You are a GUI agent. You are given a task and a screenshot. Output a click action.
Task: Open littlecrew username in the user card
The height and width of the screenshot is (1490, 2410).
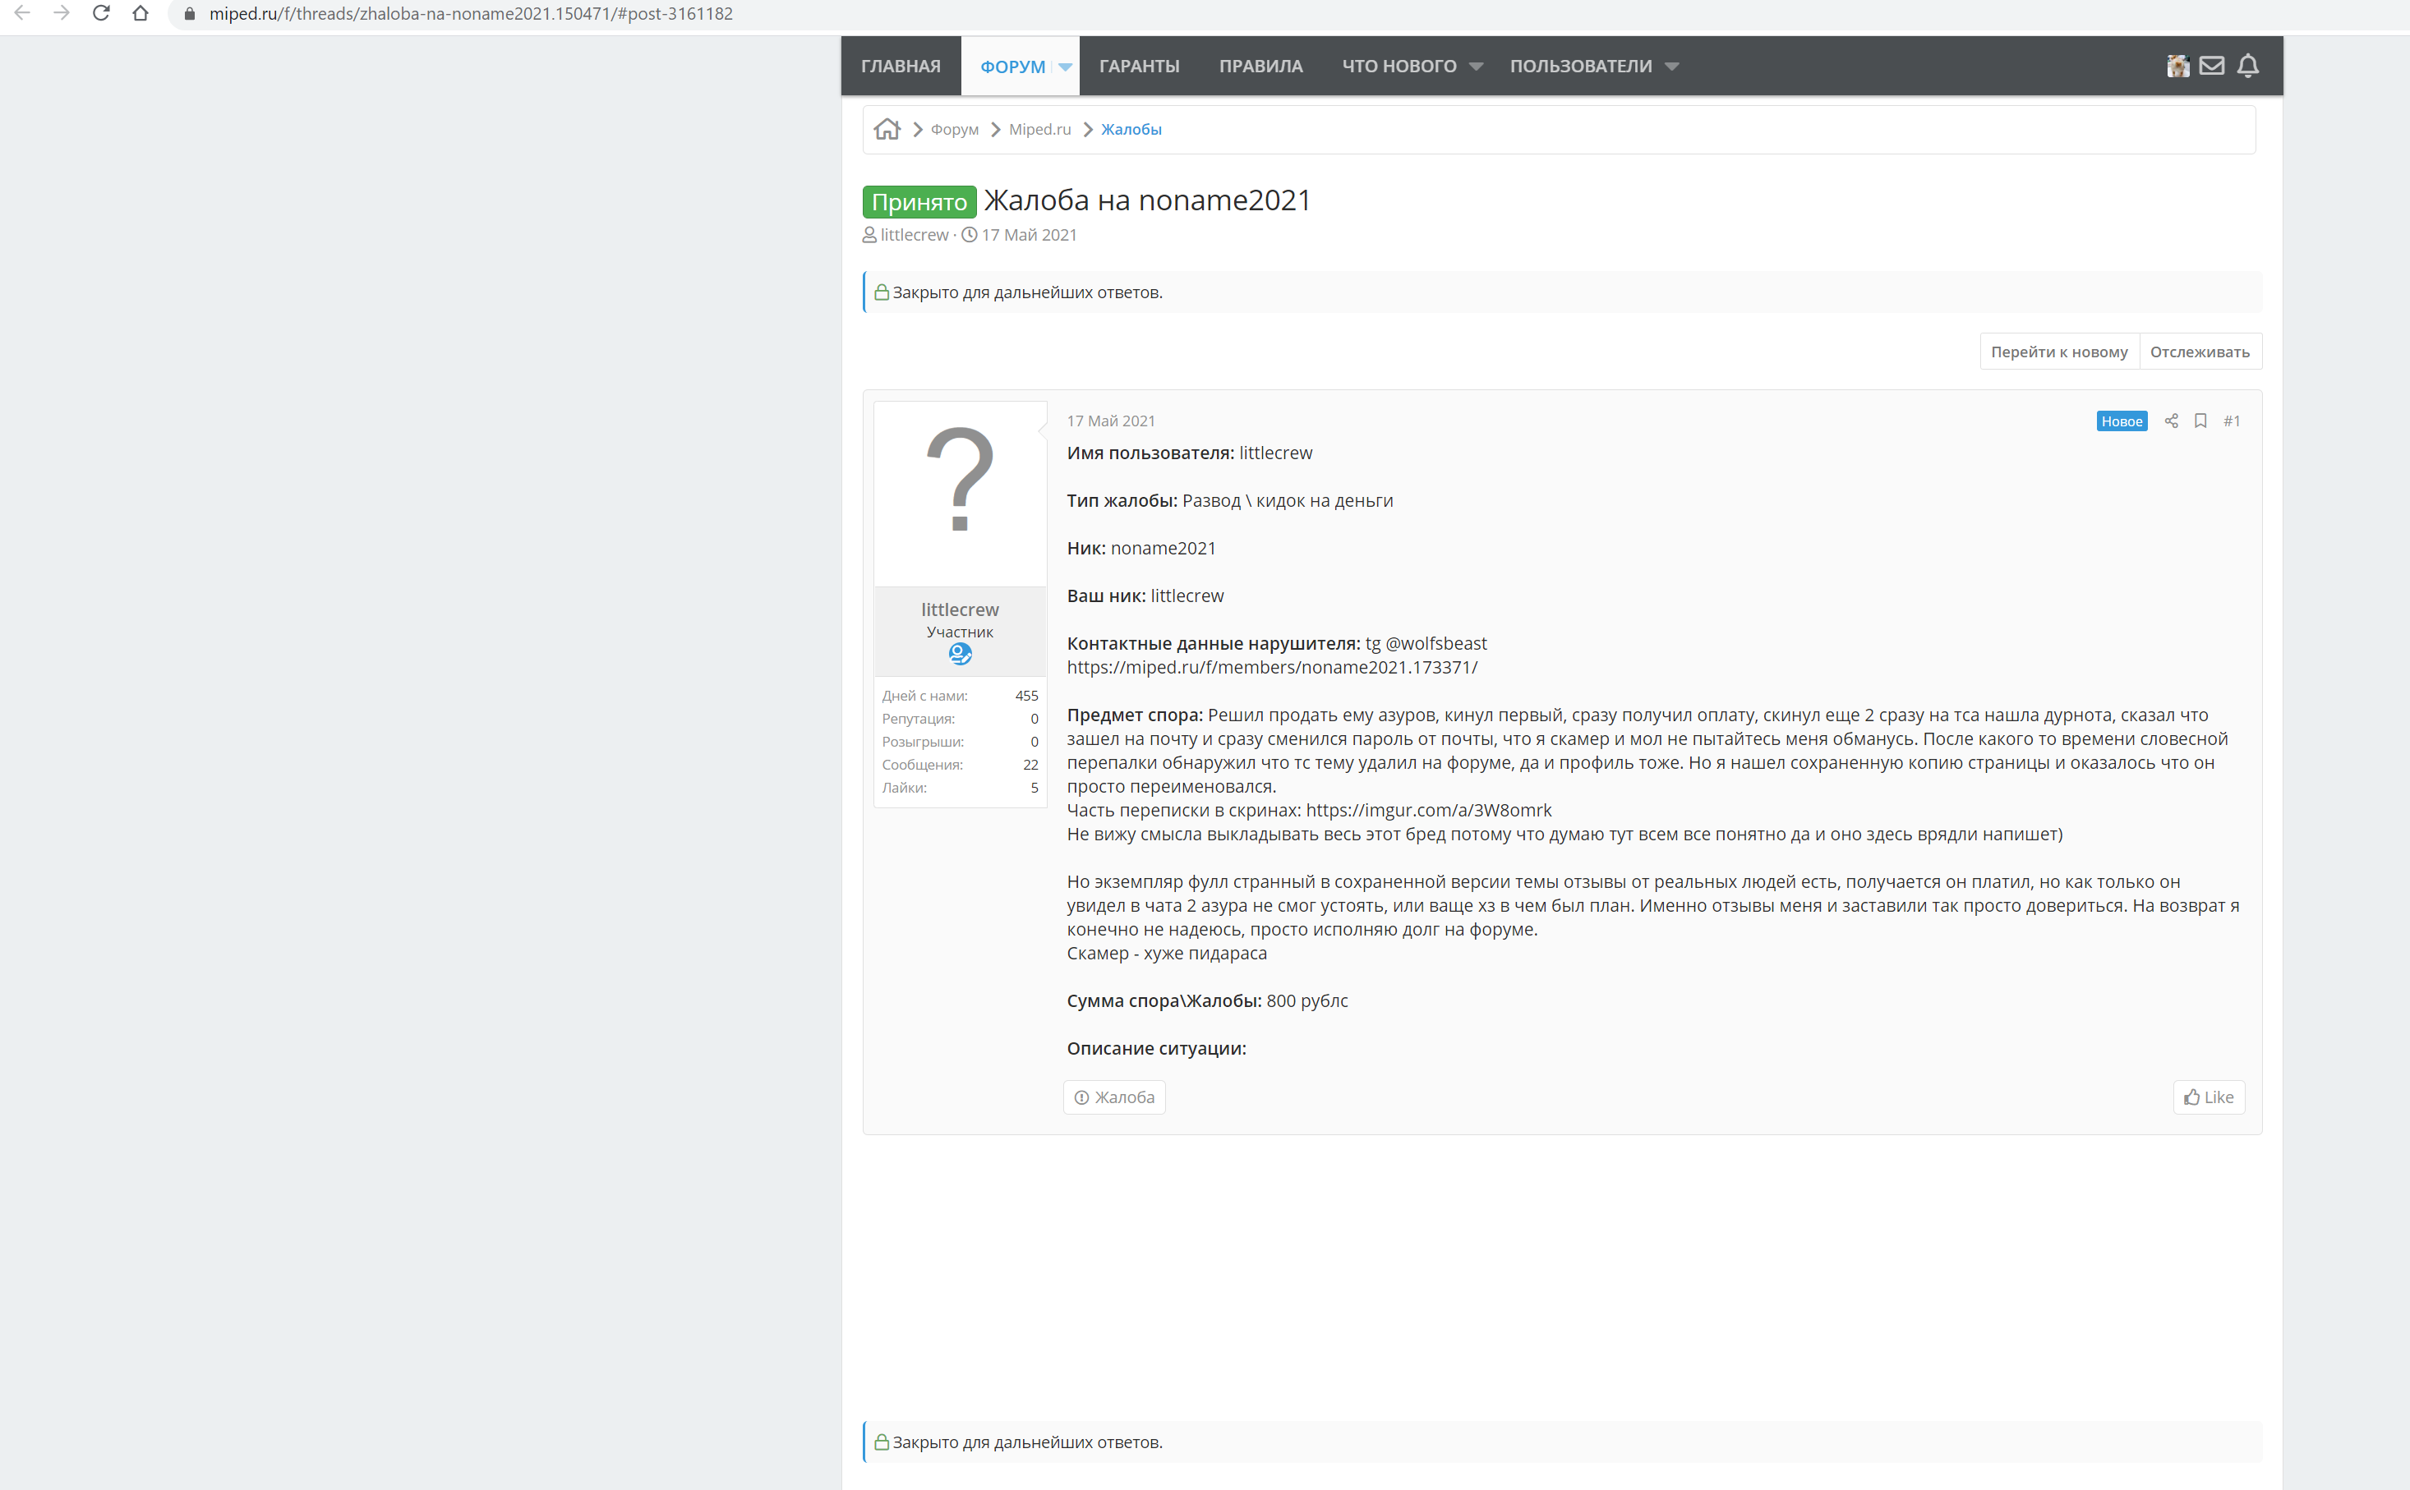959,609
